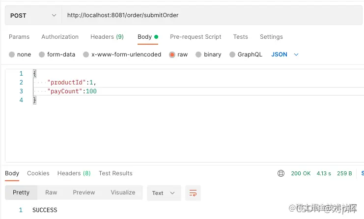Screen dimensions: 364x219
Task: Switch to Preview response view
Action: 84,192
